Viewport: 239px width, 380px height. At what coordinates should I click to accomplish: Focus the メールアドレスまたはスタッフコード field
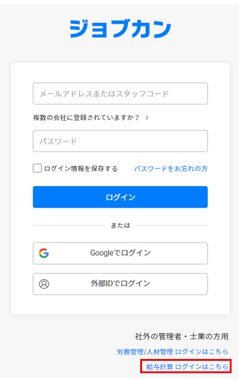[120, 93]
